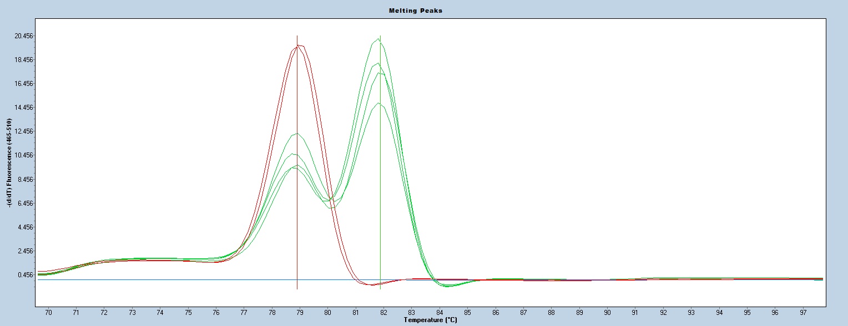Click the highest green peak apex near 79°C
Image resolution: width=848 pixels, height=326 pixels.
click(x=297, y=133)
